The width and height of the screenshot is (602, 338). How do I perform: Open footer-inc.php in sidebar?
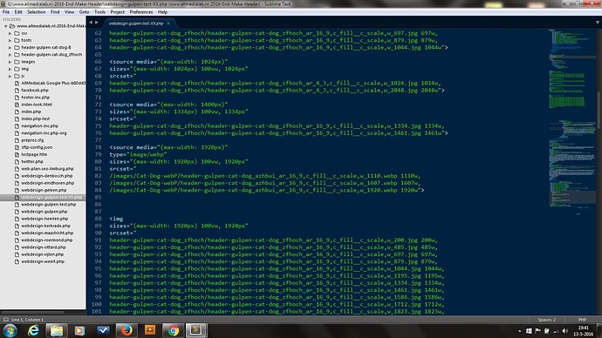(x=35, y=98)
